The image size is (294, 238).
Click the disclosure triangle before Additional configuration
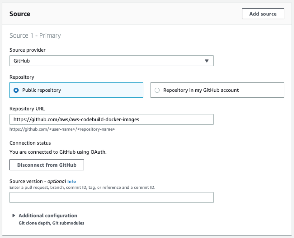pos(14,215)
